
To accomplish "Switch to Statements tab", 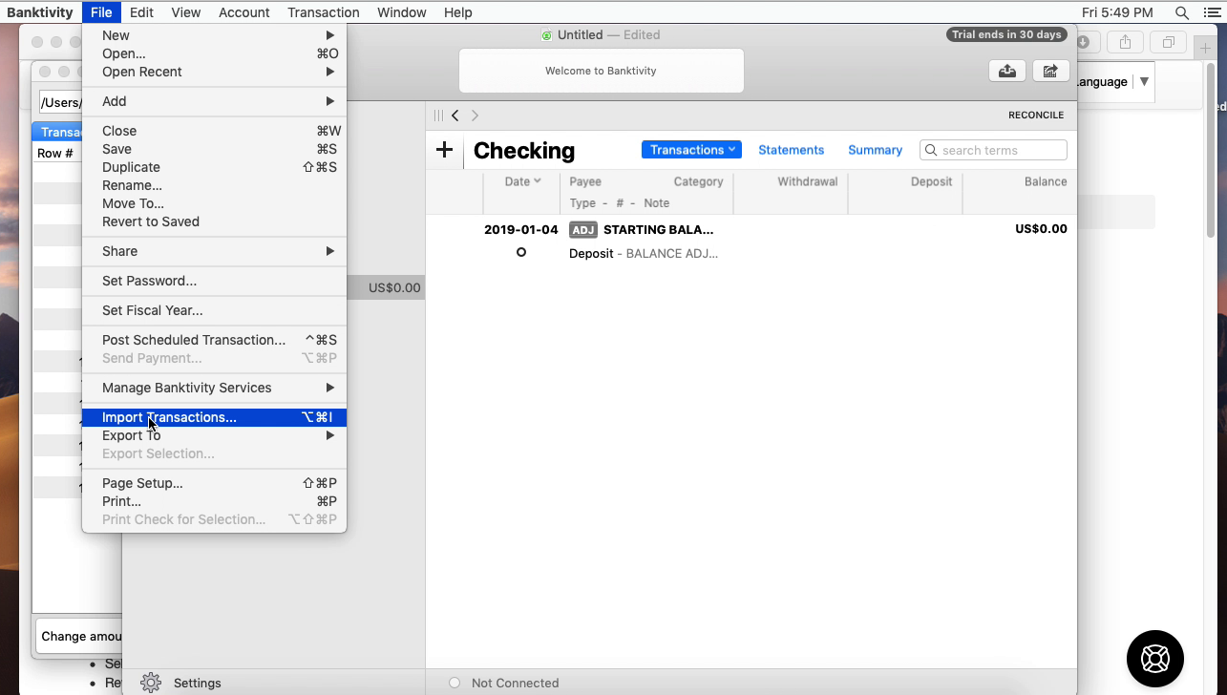I will 791,150.
